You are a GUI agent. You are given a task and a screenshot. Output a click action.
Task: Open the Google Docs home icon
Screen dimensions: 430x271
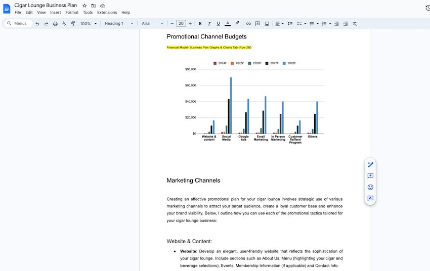click(7, 9)
